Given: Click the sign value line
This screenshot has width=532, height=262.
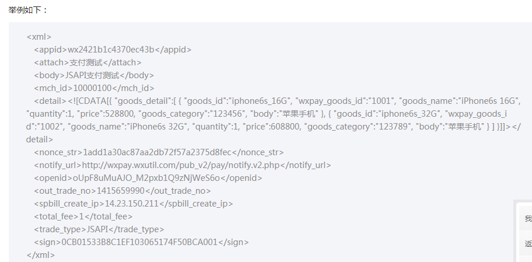Looking at the screenshot, I should 139,242.
